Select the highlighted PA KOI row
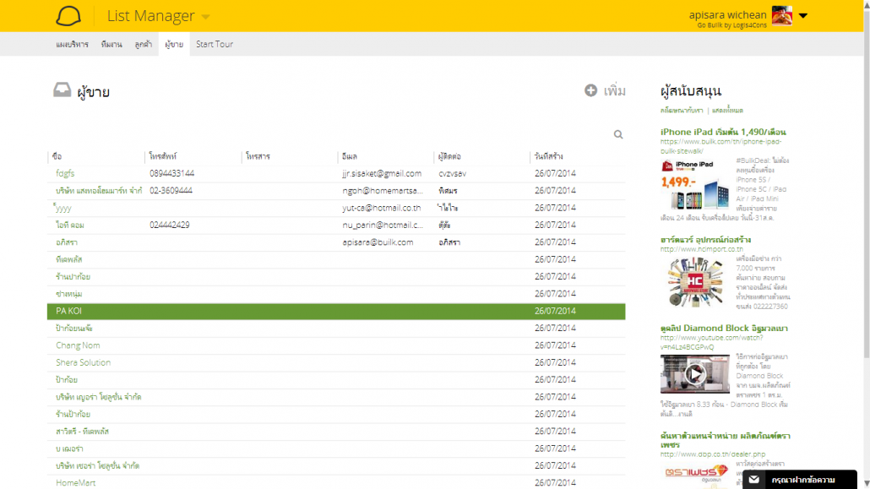This screenshot has width=870, height=489. click(x=336, y=311)
